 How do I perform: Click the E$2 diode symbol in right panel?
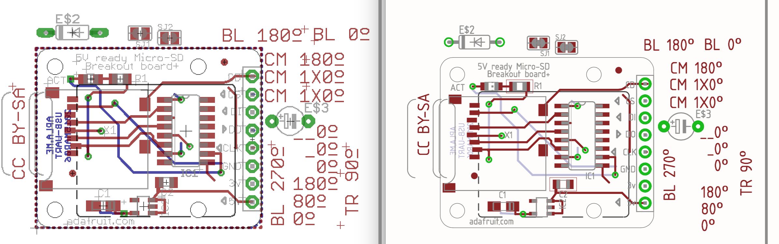tap(474, 42)
